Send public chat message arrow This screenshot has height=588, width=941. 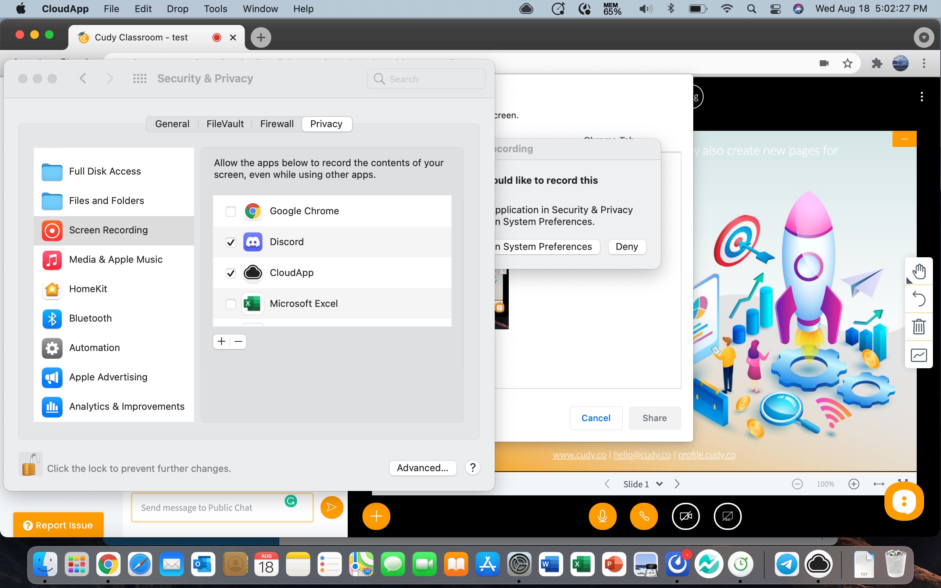pos(331,507)
